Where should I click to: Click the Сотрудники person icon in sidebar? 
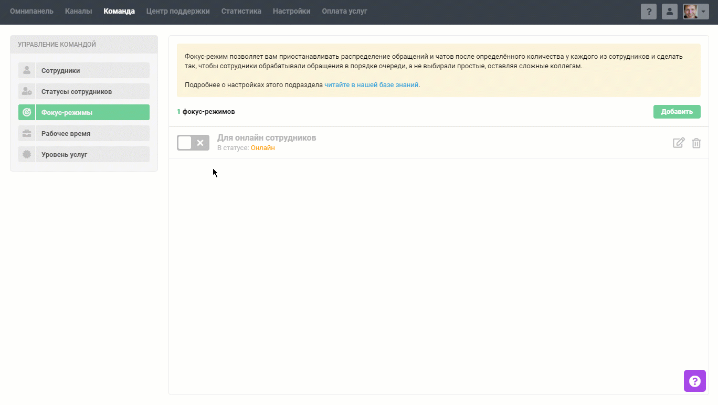click(27, 70)
